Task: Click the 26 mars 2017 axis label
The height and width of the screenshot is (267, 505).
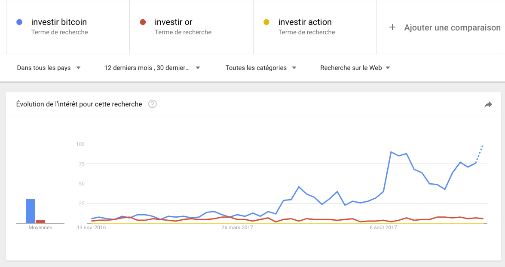Action: 237,228
